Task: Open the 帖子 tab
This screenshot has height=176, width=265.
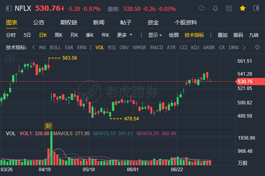Action: (126, 22)
